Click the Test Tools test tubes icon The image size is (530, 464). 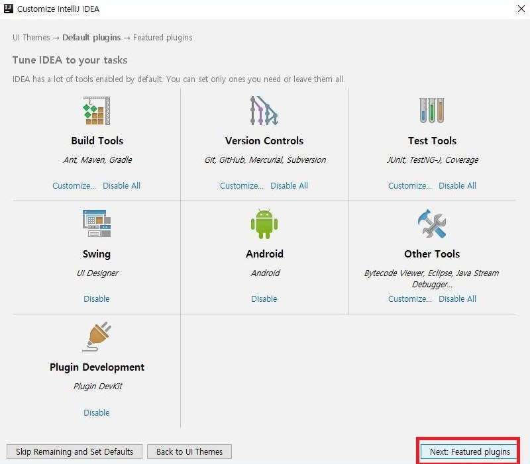[432, 111]
